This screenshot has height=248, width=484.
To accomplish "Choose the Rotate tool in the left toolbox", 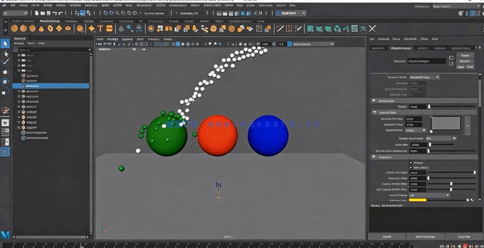I will 5,82.
